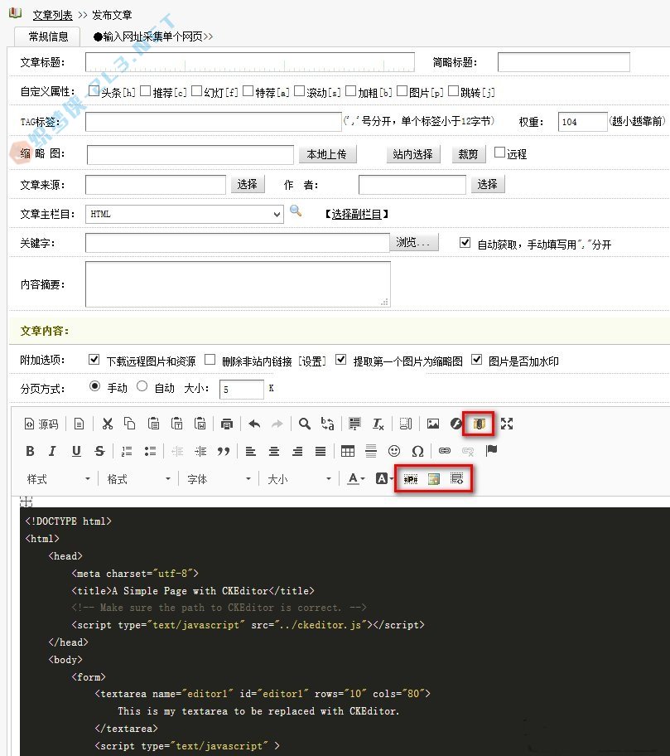This screenshot has height=756, width=670.
Task: Open Find using magnifier icon in editor
Action: 305,424
